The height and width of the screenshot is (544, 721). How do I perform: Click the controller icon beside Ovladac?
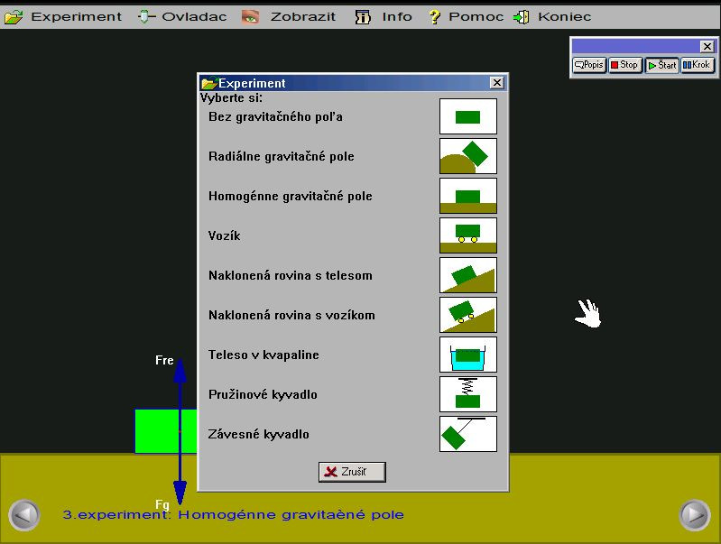(145, 17)
